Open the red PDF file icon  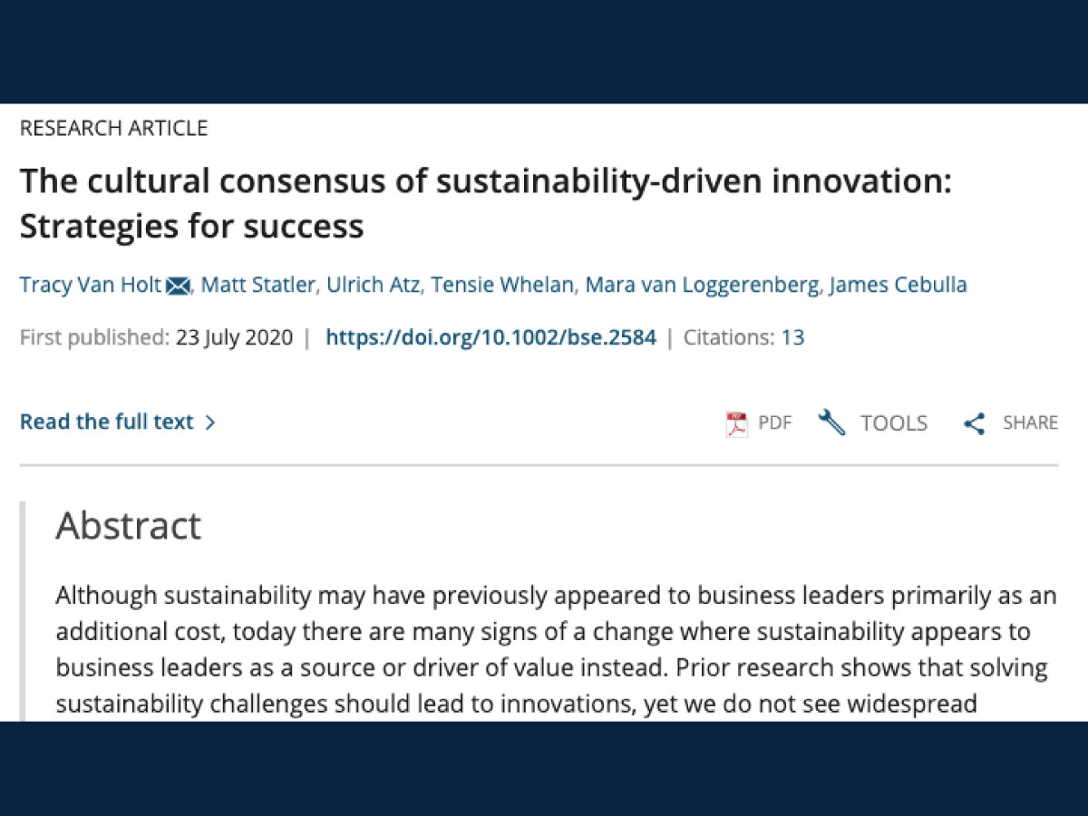click(x=737, y=423)
